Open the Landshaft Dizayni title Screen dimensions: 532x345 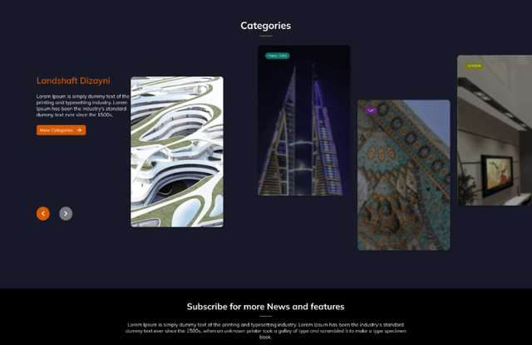[73, 81]
